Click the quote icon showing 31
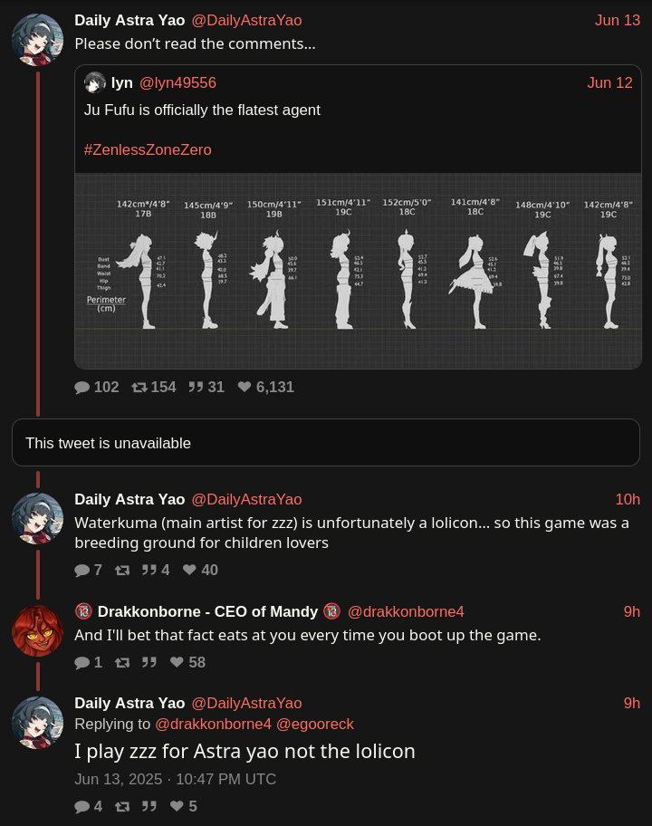This screenshot has width=652, height=826. tap(195, 388)
